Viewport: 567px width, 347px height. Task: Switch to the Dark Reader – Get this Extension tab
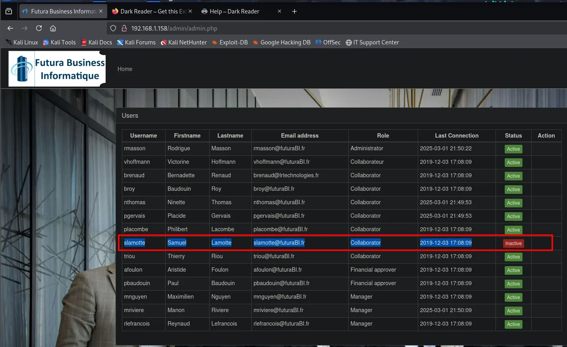pyautogui.click(x=152, y=12)
